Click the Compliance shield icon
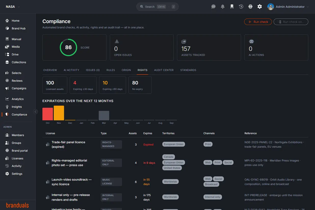The width and height of the screenshot is (315, 210). (7, 114)
